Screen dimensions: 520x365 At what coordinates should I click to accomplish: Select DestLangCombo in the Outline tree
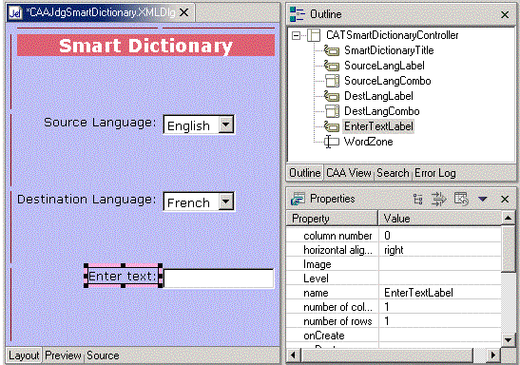(382, 111)
